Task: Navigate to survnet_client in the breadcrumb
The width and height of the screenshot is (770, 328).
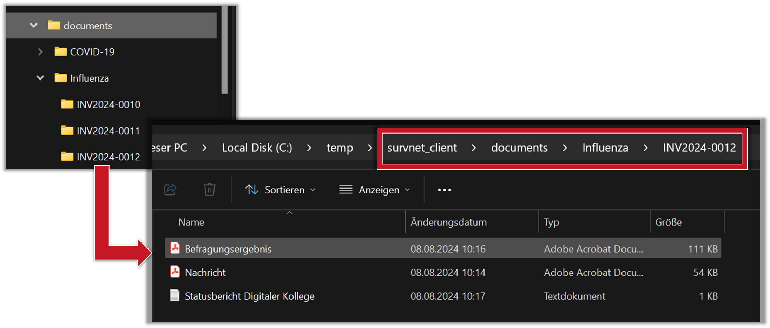Action: point(422,148)
